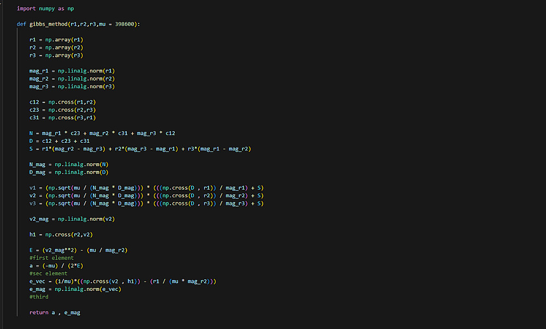Click the line defining vector S
The height and width of the screenshot is (329, 546).
tap(140, 149)
